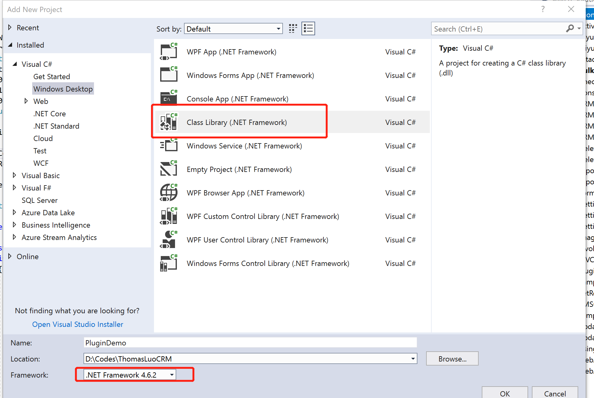Expand the Business Intelligence node arrow

coord(14,225)
